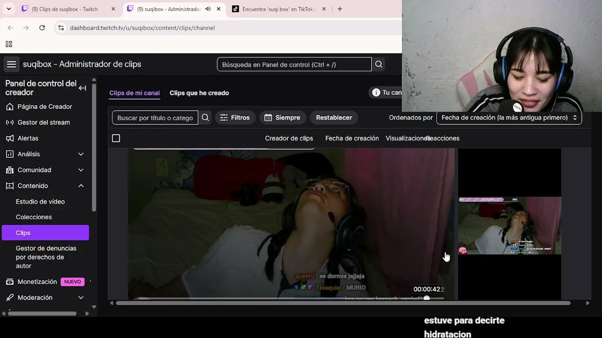Switch to 'Clips de mi canal' tab

tap(135, 93)
